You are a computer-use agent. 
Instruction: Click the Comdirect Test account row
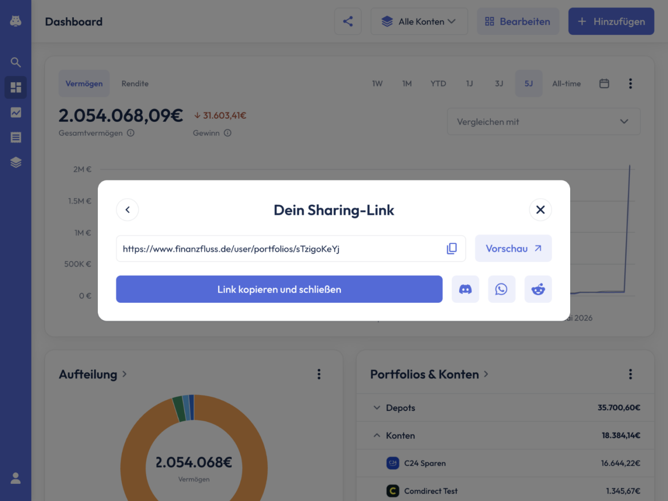[506, 490]
